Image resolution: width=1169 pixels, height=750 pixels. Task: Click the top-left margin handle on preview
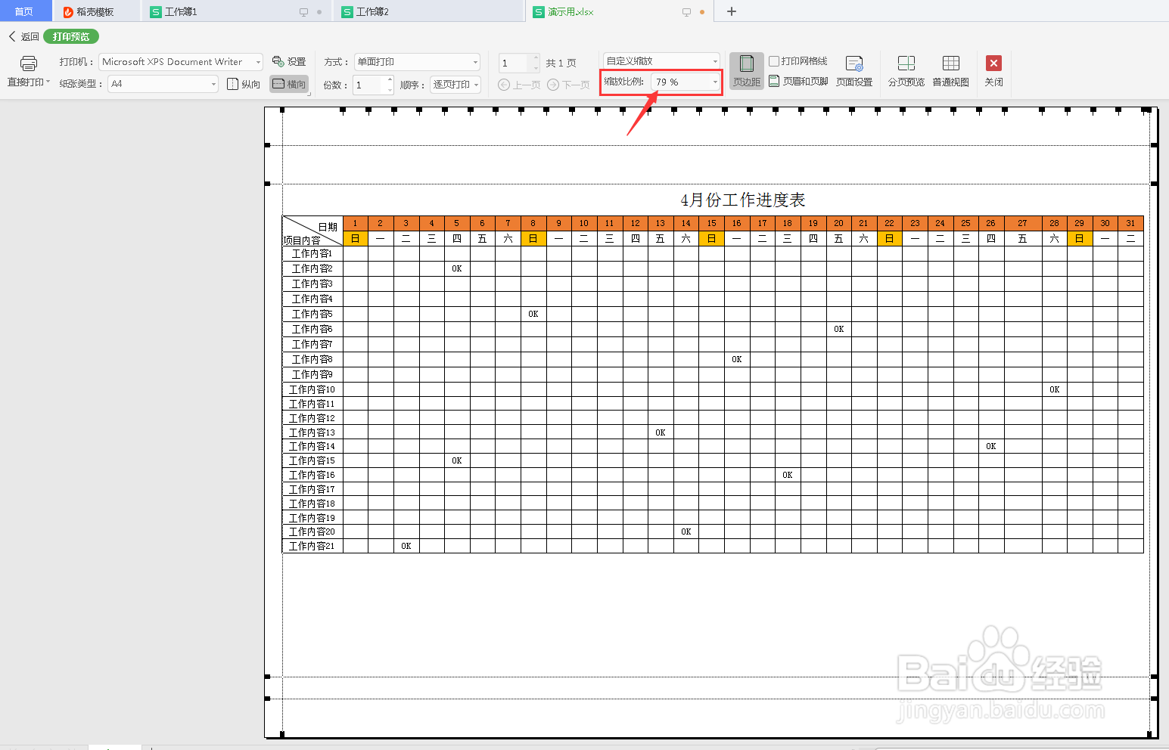[x=282, y=110]
